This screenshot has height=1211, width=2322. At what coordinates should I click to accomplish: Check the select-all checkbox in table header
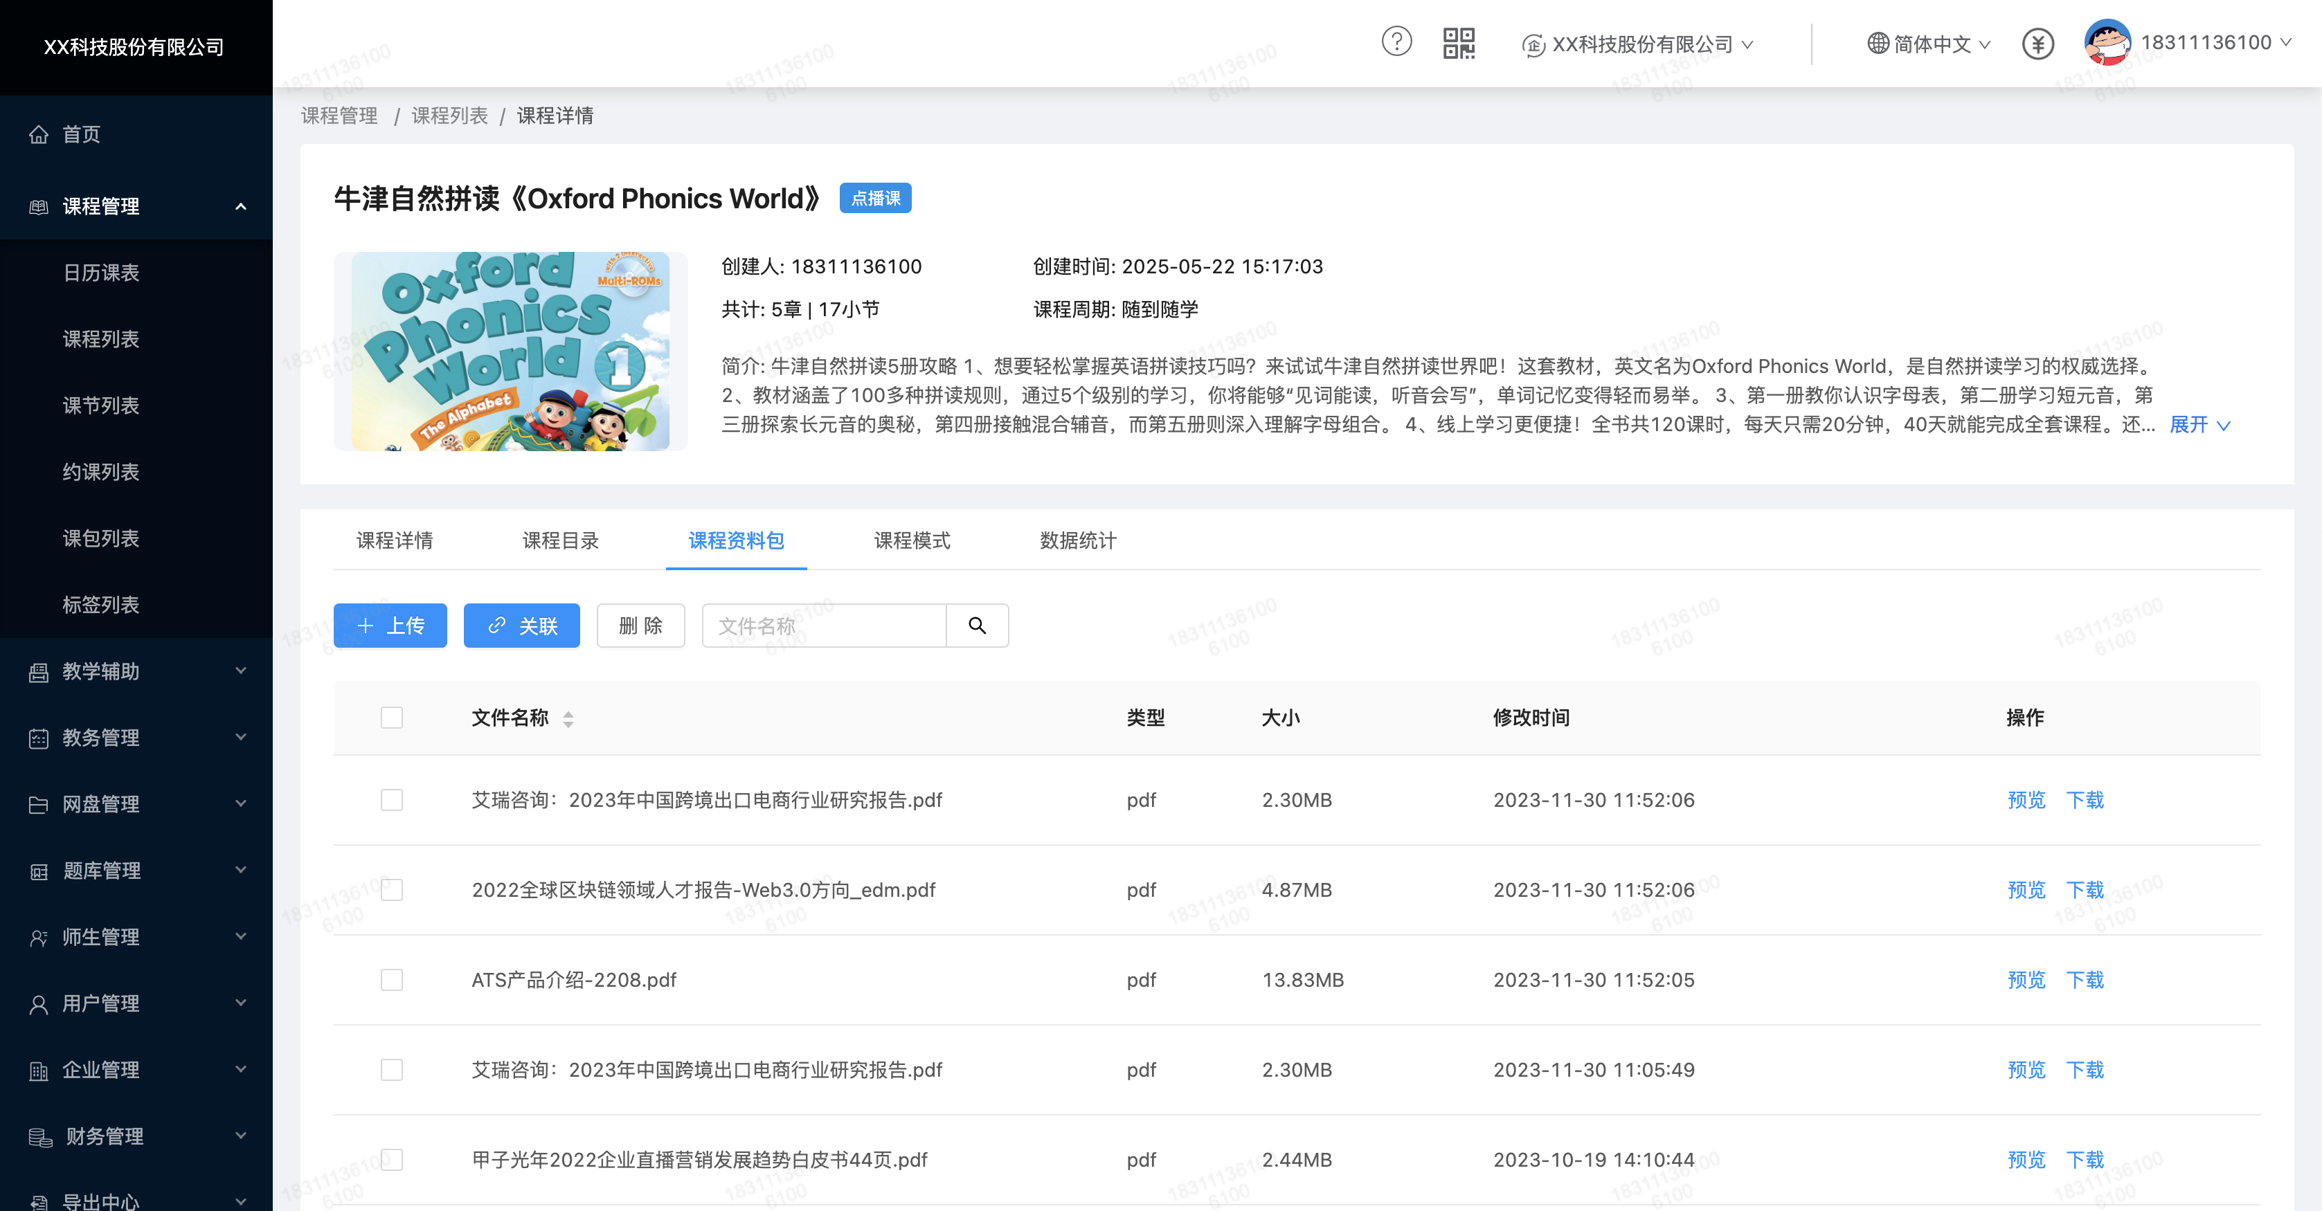pyautogui.click(x=391, y=717)
